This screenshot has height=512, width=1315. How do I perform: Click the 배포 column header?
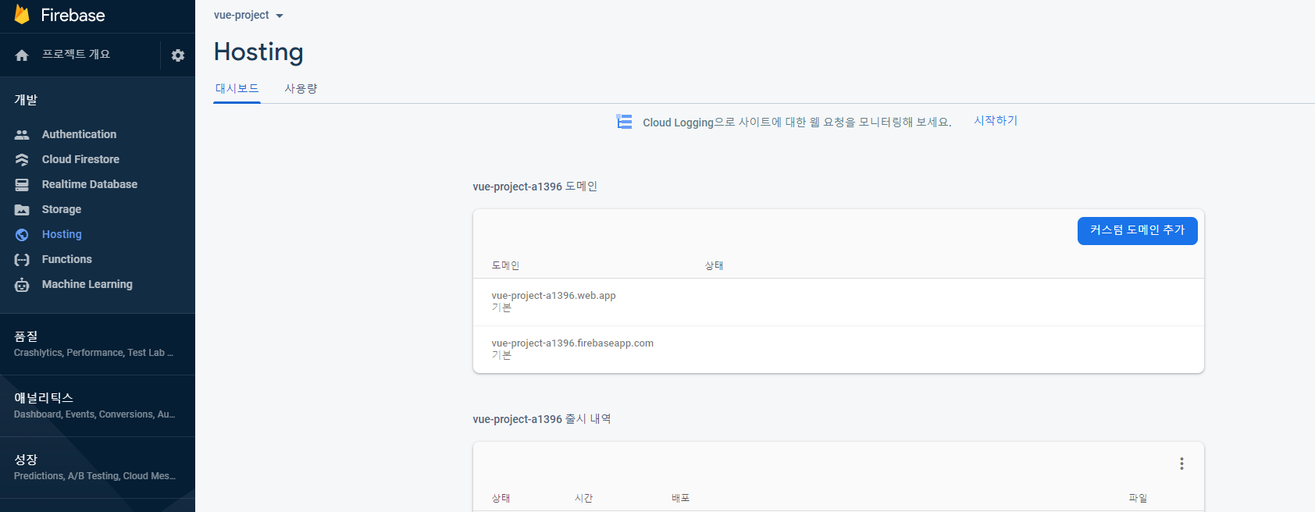[680, 498]
